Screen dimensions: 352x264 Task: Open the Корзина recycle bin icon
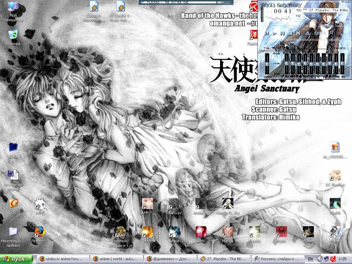tap(13, 37)
